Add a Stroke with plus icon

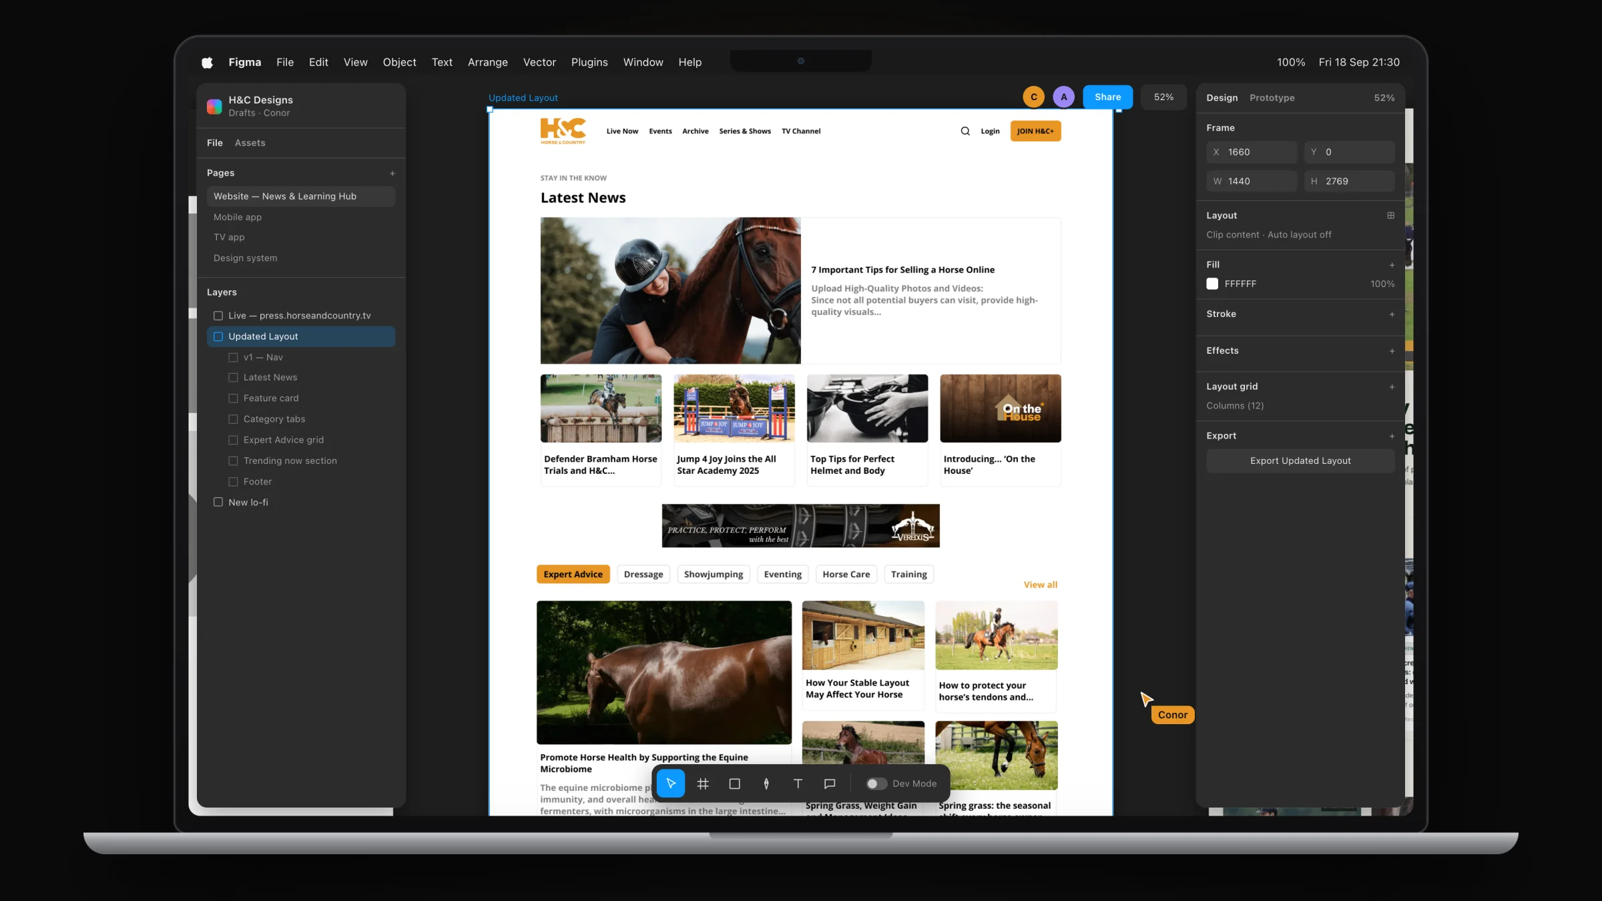(1392, 314)
